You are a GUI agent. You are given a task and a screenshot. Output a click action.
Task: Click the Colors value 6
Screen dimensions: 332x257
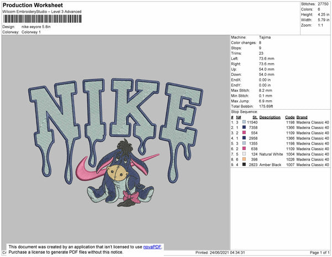[319, 9]
